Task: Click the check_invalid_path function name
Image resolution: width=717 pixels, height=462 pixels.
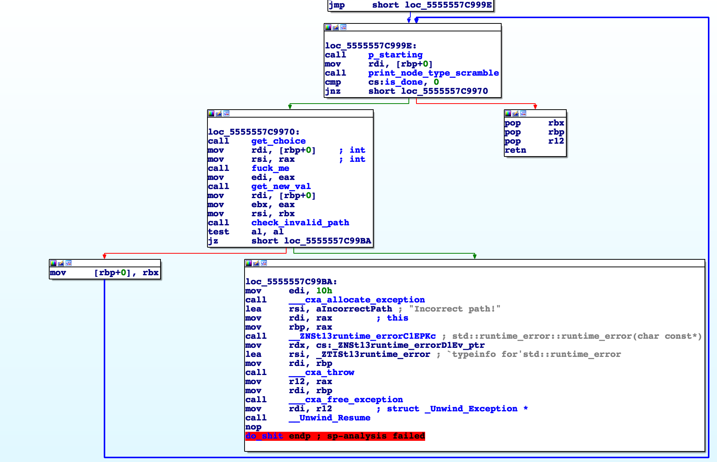Action: coord(300,223)
